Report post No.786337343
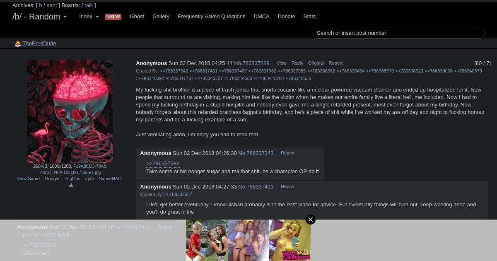Screen dimensions: 497x261 (x=288, y=153)
